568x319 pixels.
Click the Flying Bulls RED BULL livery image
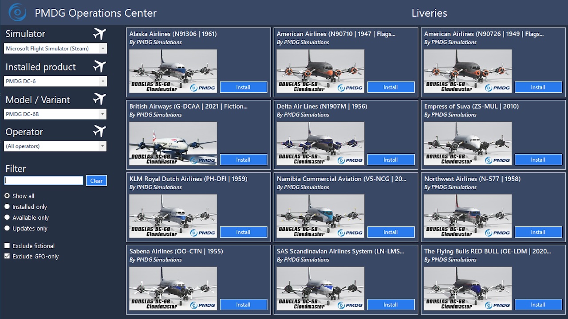(468, 288)
